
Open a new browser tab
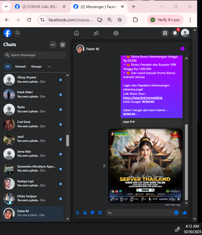tap(134, 7)
